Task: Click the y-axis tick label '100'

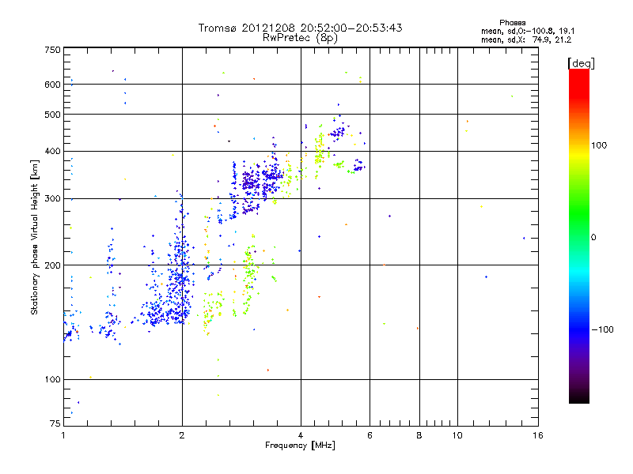Action: tap(53, 380)
